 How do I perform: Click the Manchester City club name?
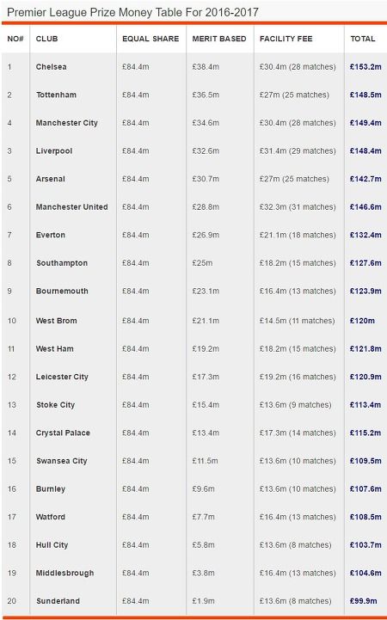tap(66, 123)
